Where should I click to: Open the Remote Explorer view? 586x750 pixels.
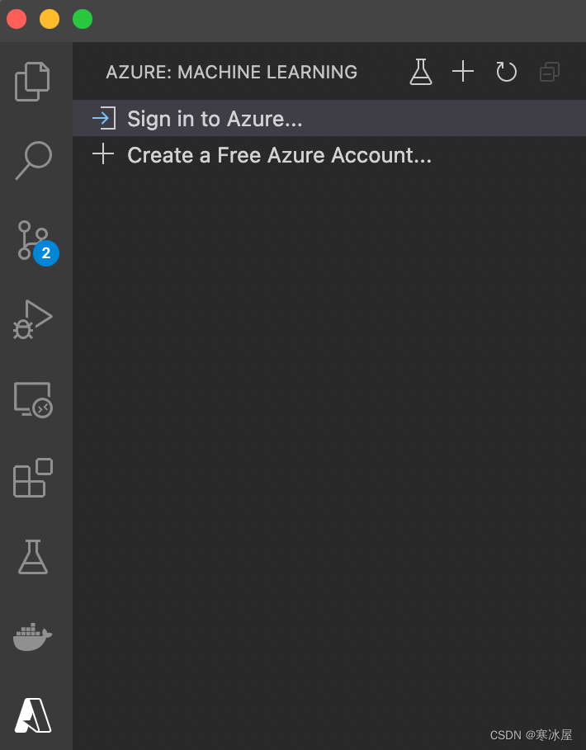pyautogui.click(x=31, y=399)
